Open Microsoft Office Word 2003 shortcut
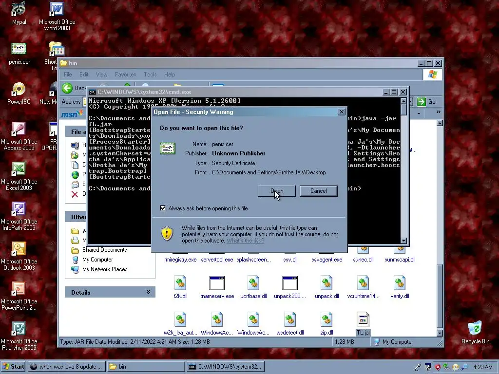The width and height of the screenshot is (499, 374). pyautogui.click(x=57, y=16)
